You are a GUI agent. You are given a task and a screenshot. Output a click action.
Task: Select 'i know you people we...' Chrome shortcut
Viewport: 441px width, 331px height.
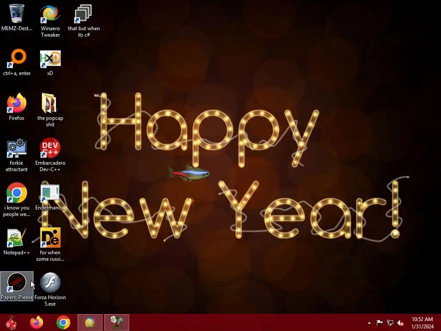pyautogui.click(x=17, y=200)
